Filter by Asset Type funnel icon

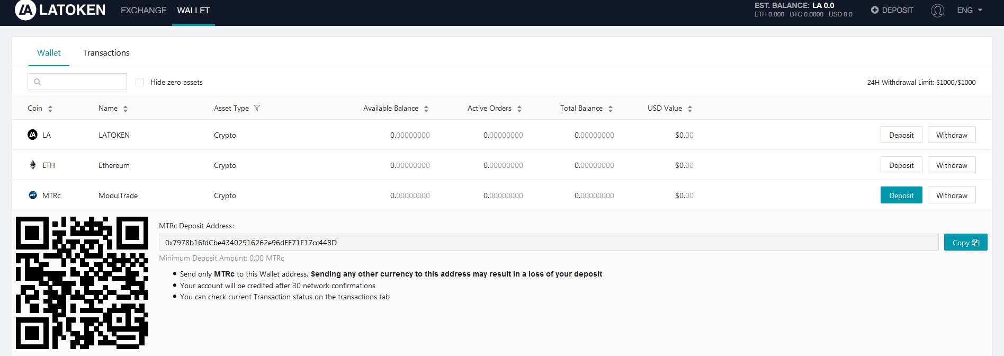(257, 108)
